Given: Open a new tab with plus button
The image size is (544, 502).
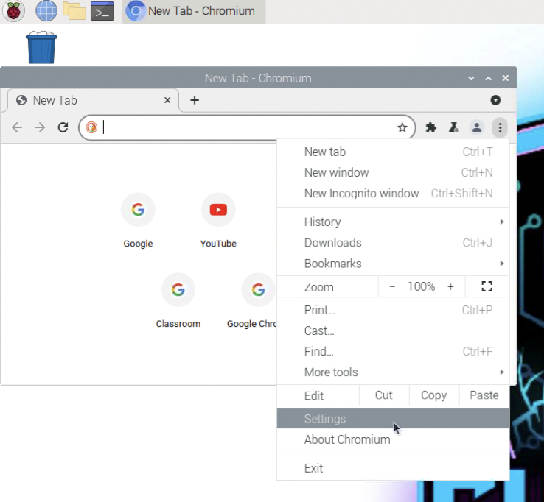Looking at the screenshot, I should [x=195, y=100].
